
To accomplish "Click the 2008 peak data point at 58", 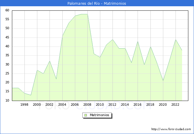I will pos(87,14).
